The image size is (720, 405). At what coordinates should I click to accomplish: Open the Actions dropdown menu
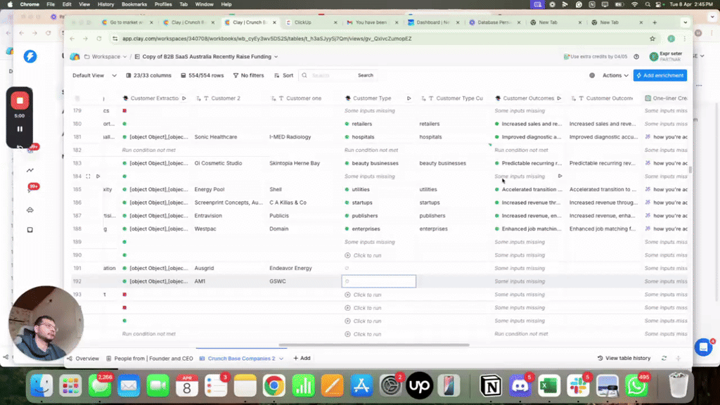coord(615,75)
